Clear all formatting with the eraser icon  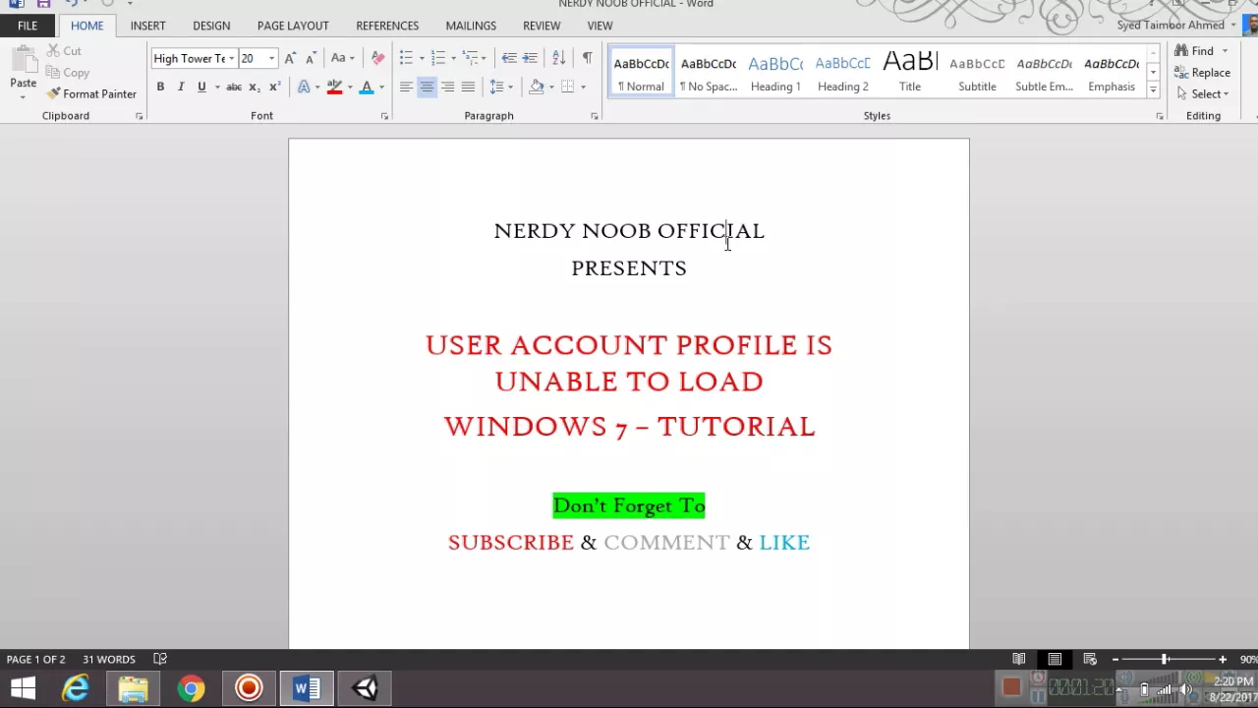pos(378,59)
